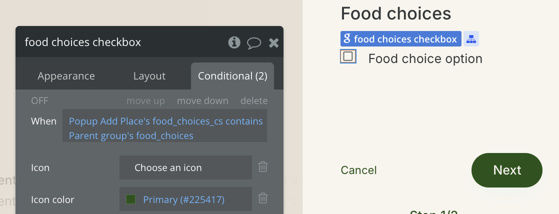
Task: Select the food choices checkbox label tag
Action: tap(400, 39)
